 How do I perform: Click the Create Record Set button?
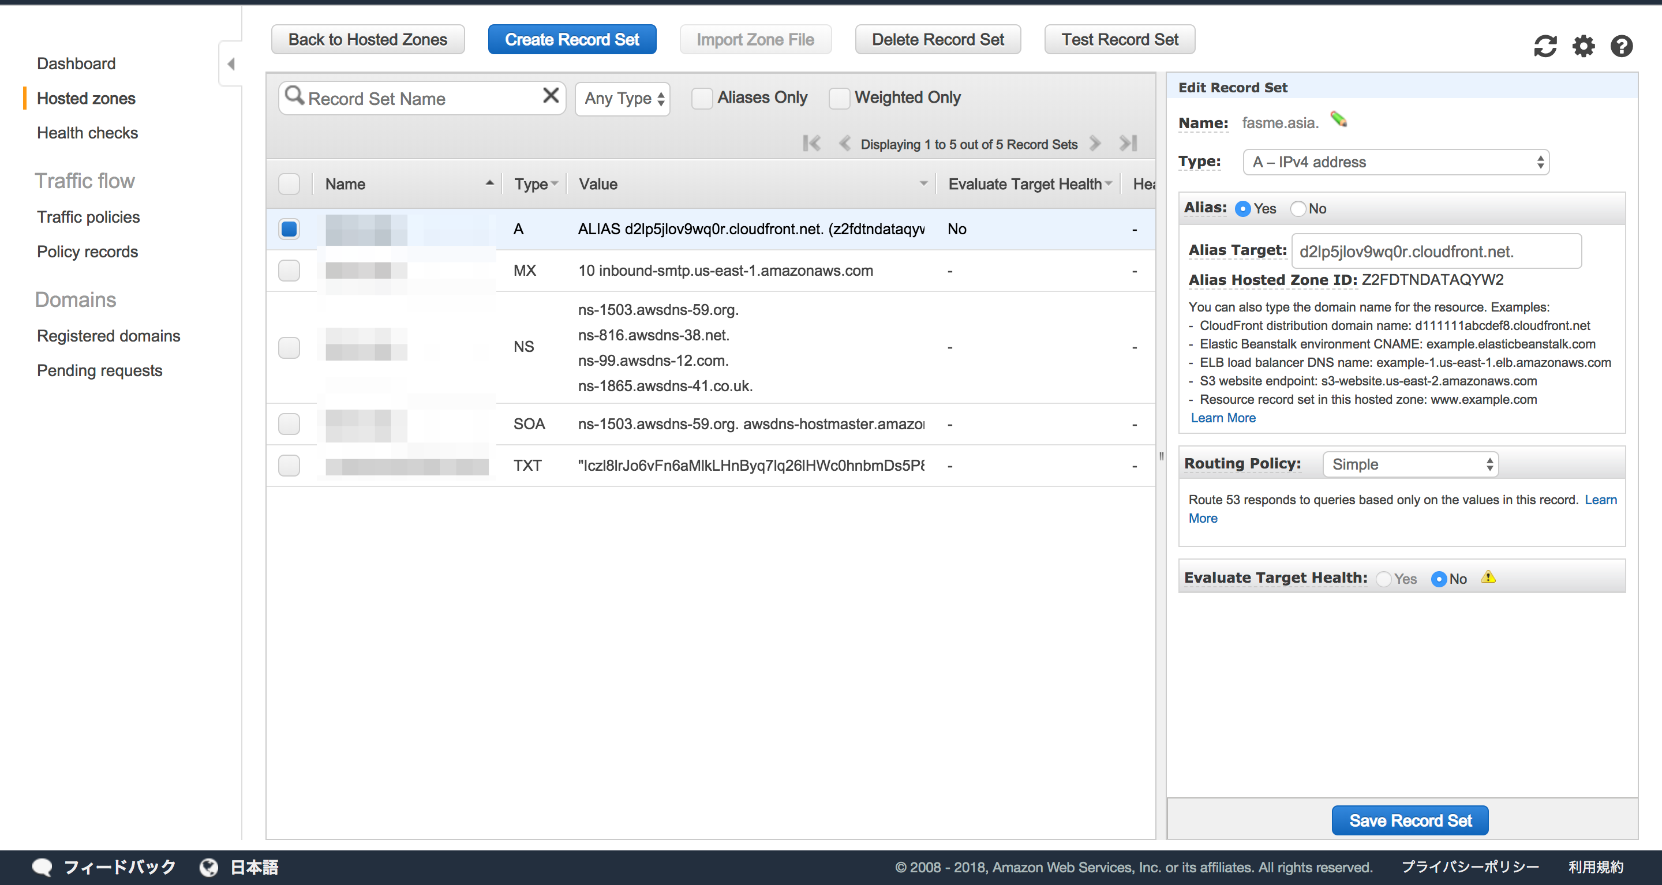(572, 39)
